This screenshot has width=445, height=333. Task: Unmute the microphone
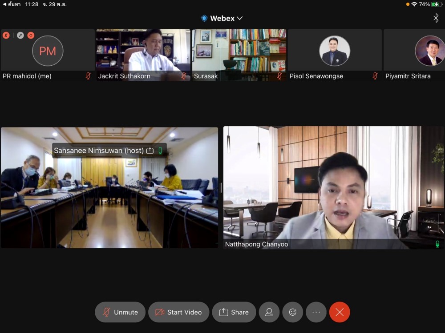pos(120,312)
